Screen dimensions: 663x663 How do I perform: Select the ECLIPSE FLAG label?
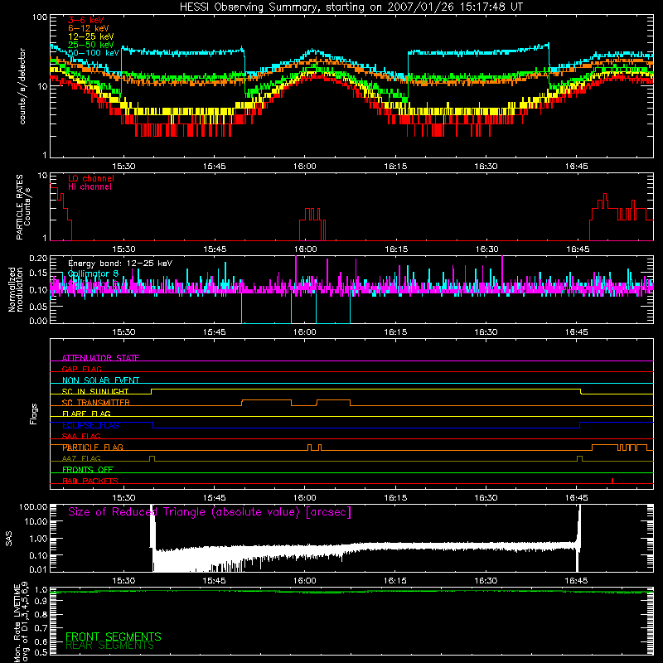tap(90, 425)
